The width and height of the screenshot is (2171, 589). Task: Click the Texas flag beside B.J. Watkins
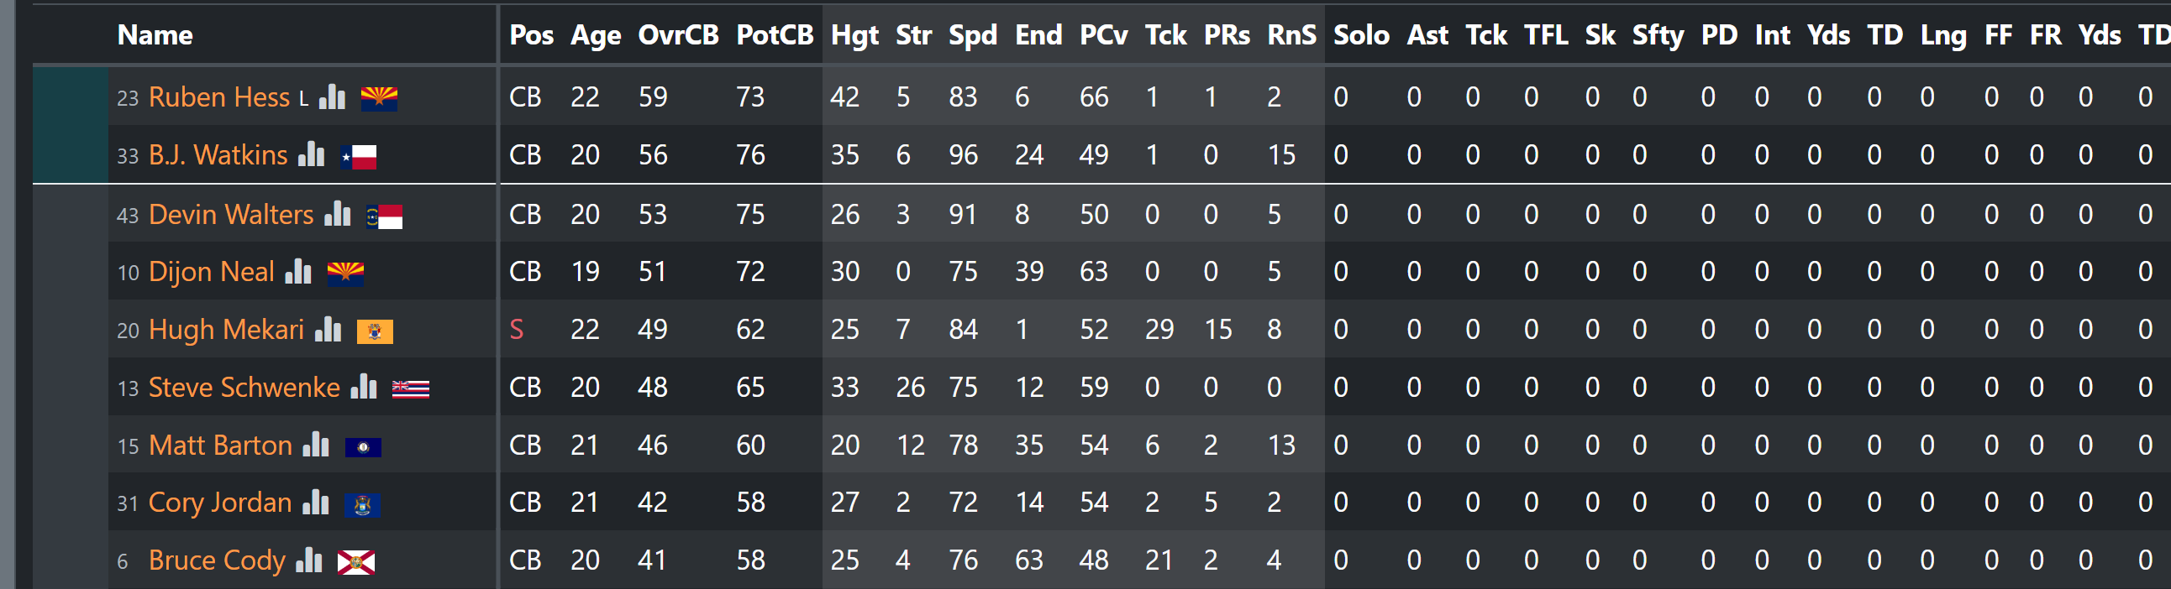(358, 157)
